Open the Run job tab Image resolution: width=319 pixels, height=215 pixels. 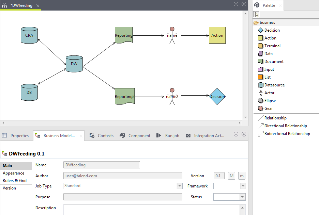(172, 135)
